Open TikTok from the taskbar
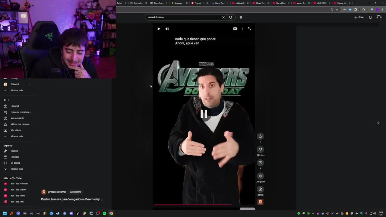386x217 pixels. [78, 213]
